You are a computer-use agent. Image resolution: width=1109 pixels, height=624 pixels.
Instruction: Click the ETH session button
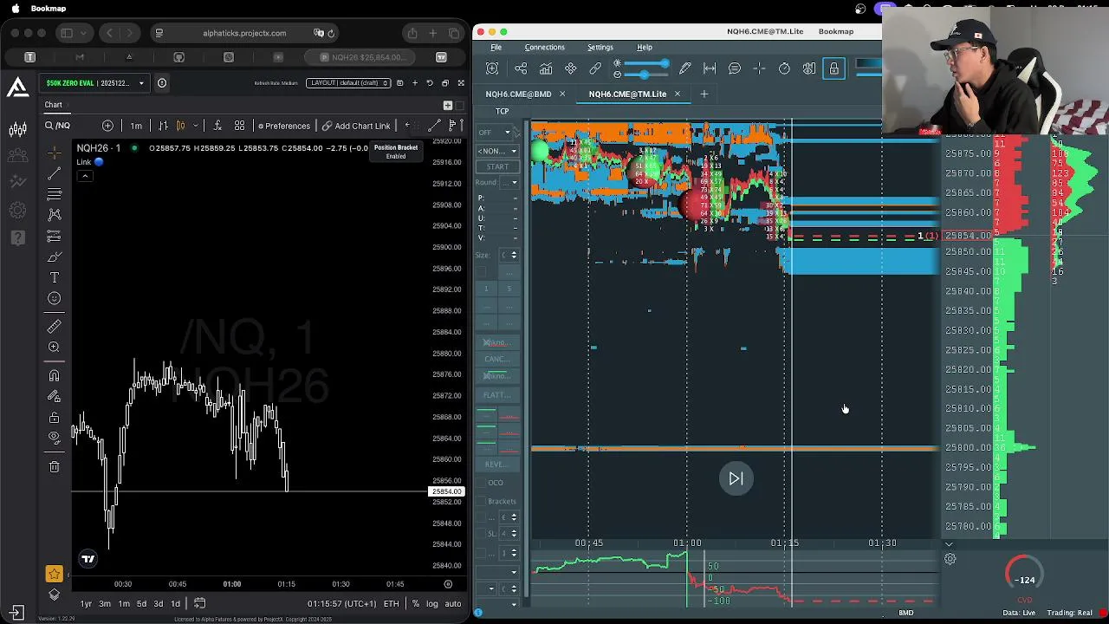tap(391, 603)
